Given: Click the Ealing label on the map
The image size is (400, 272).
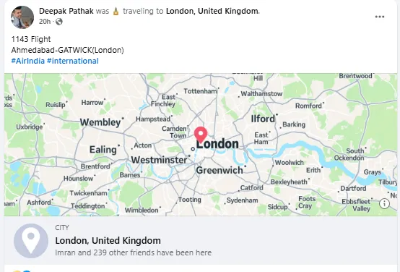Looking at the screenshot, I should 103,150.
